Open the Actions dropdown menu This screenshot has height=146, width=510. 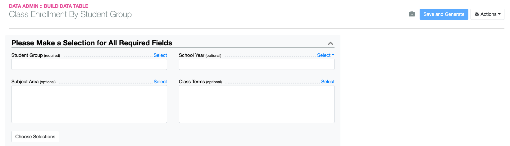(487, 14)
